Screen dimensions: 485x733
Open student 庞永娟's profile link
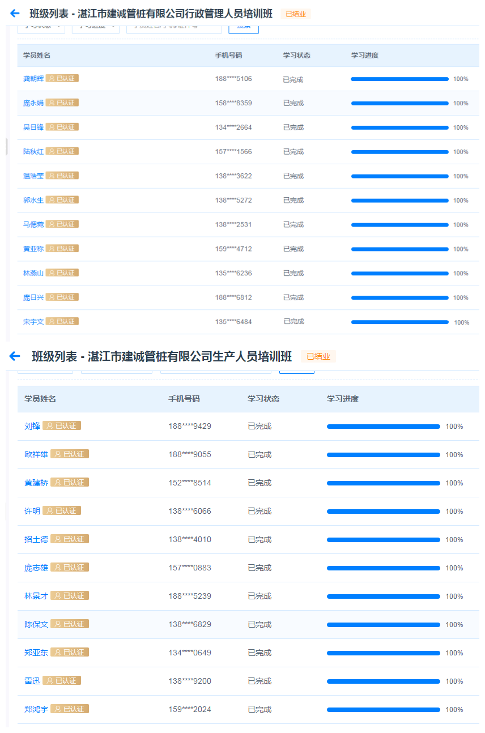(33, 103)
